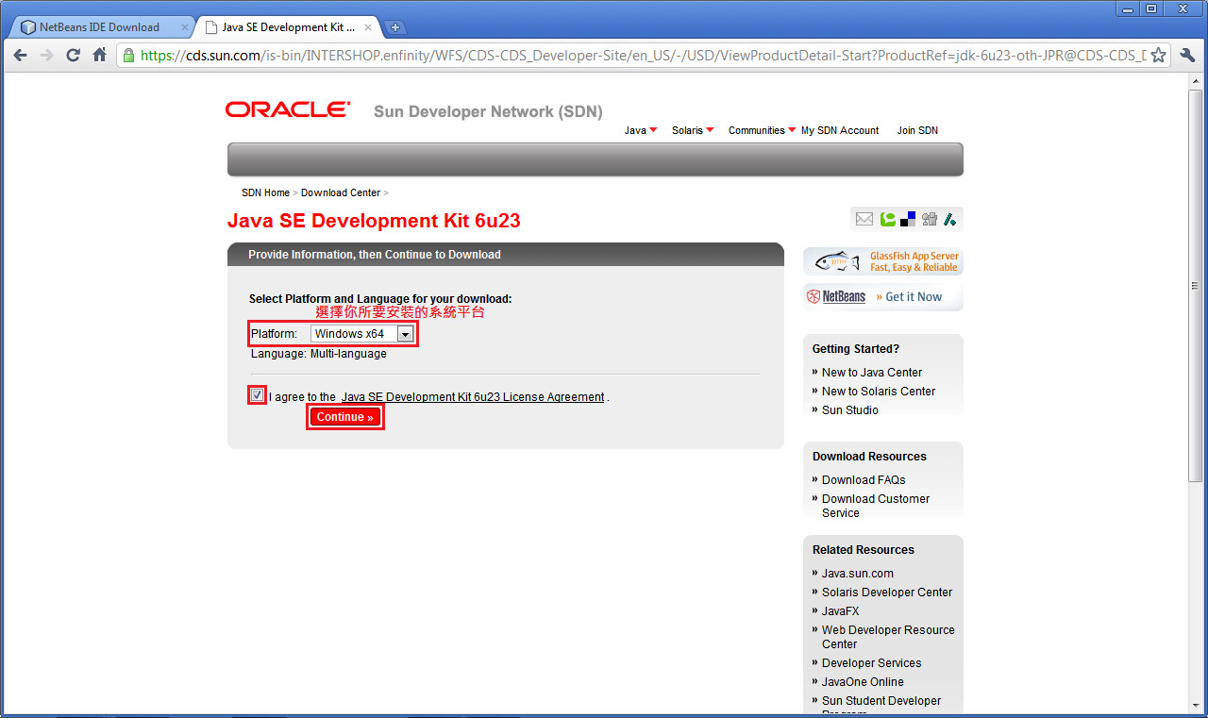1208x718 pixels.
Task: Go to the browser Home page
Action: [x=99, y=55]
